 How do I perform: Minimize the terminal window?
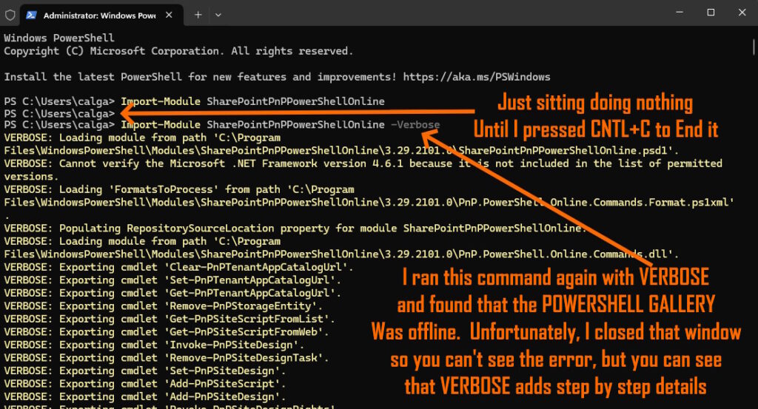pyautogui.click(x=676, y=13)
